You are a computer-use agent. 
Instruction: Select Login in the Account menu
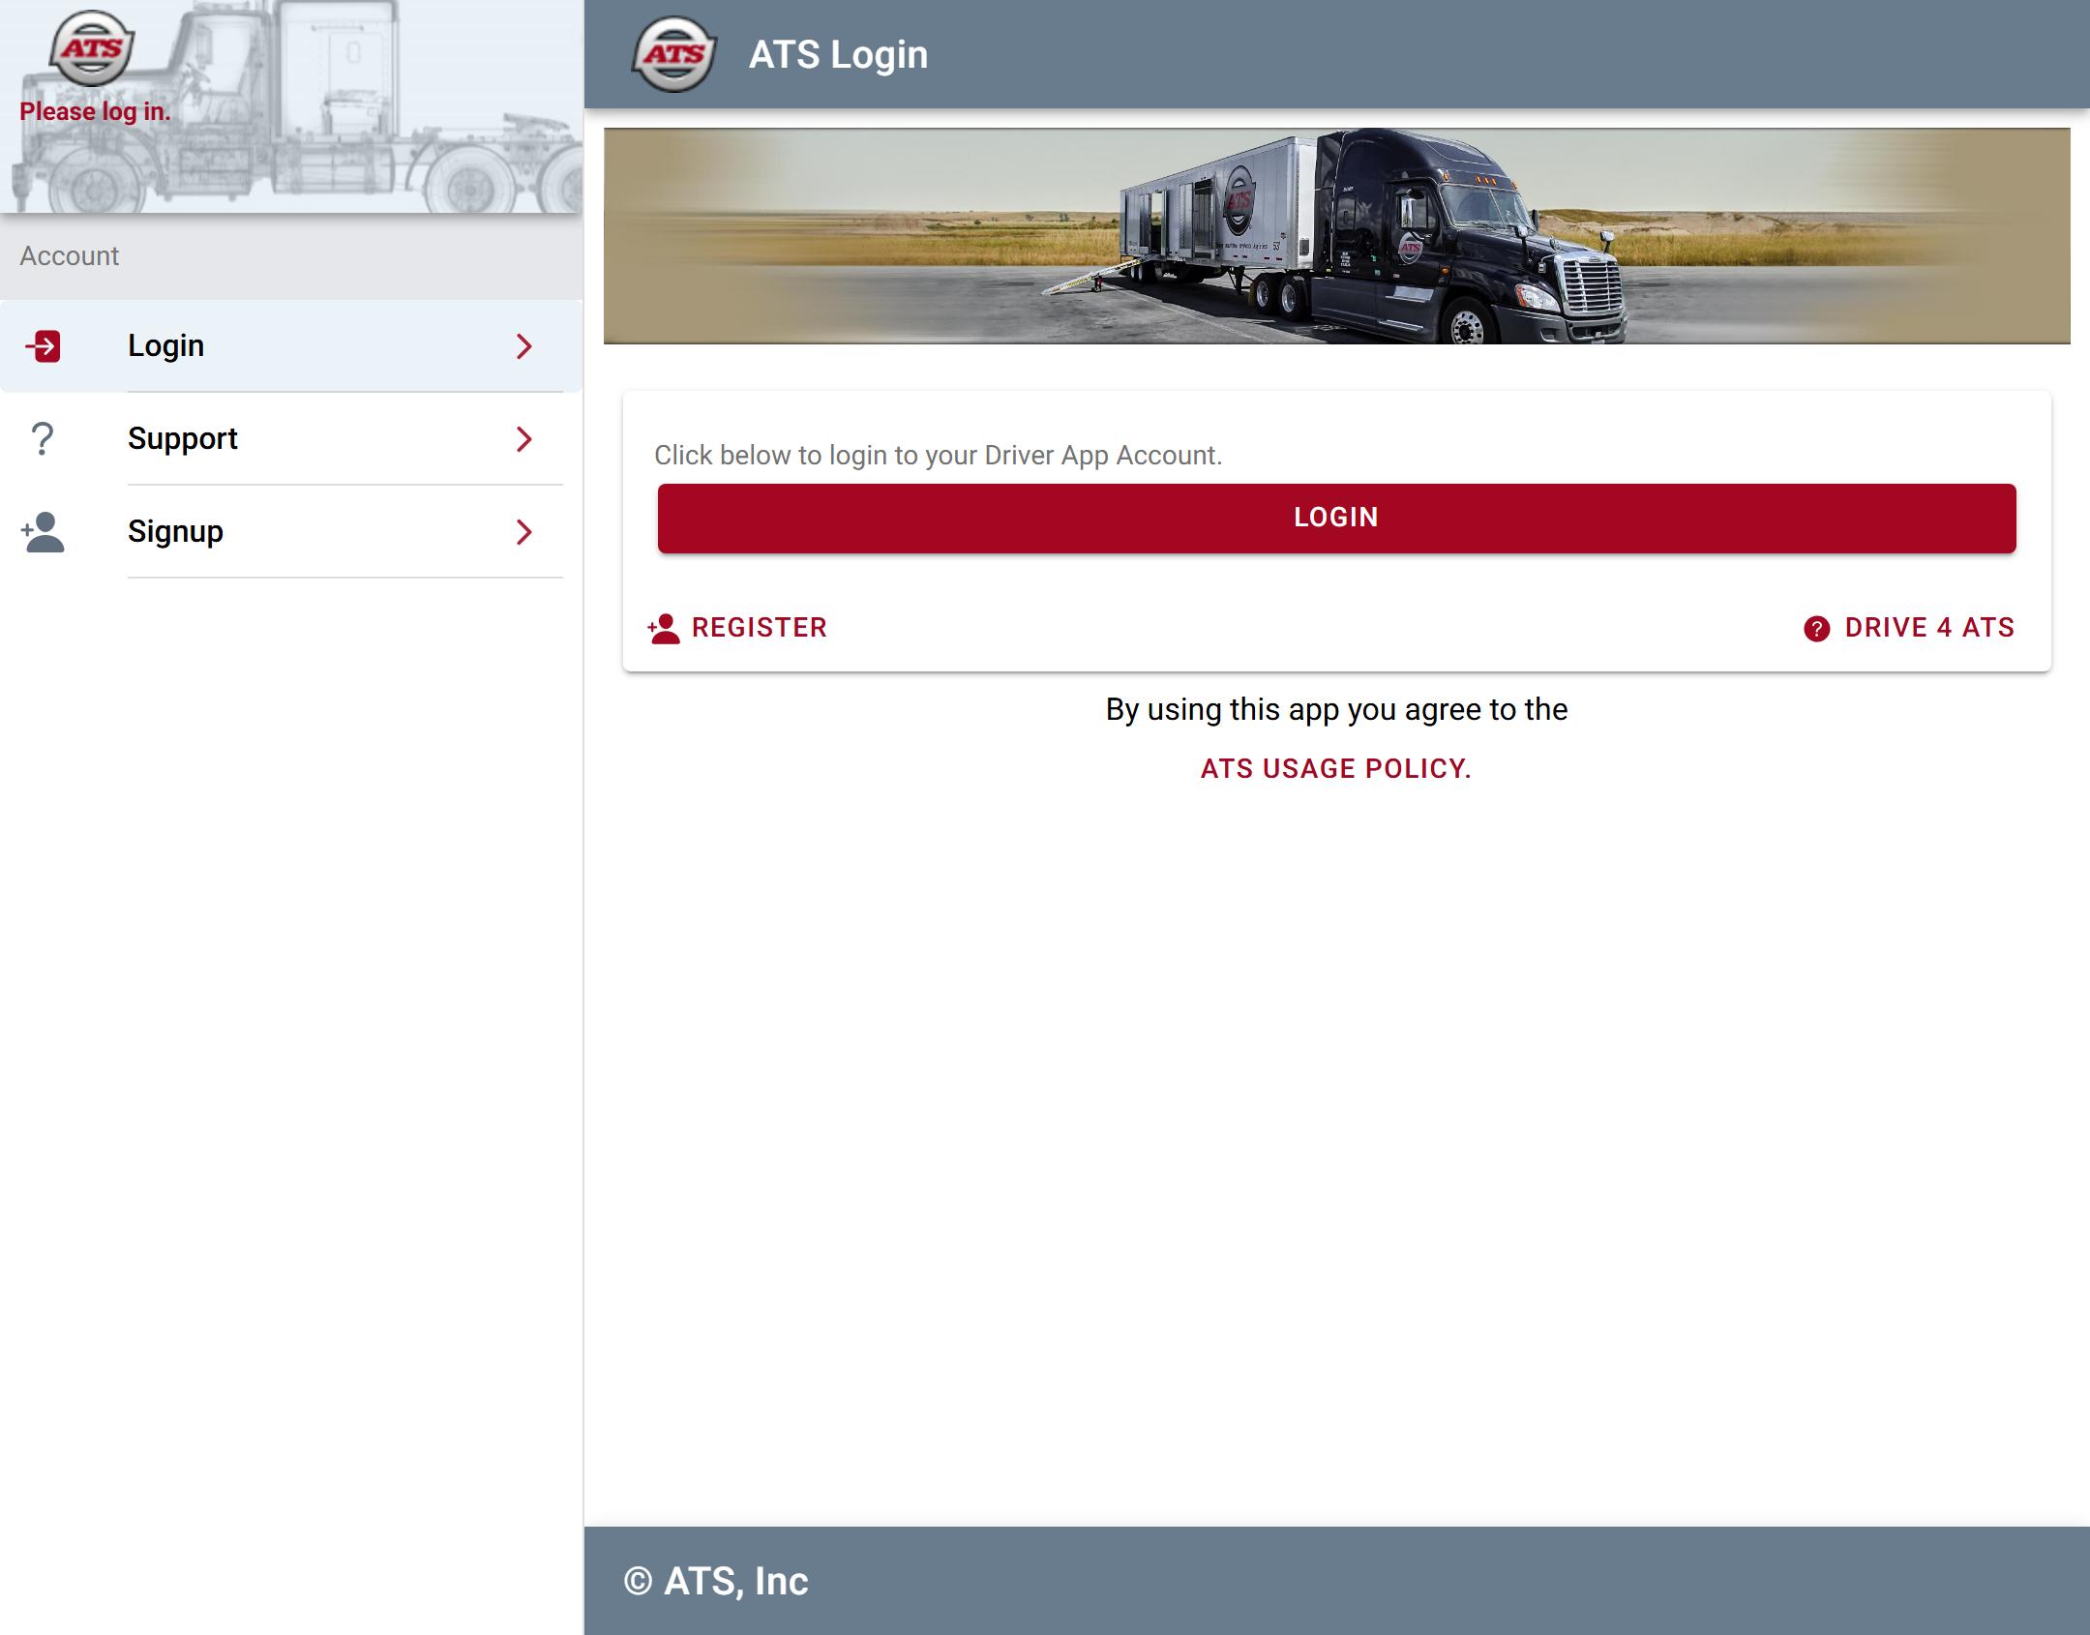(291, 346)
